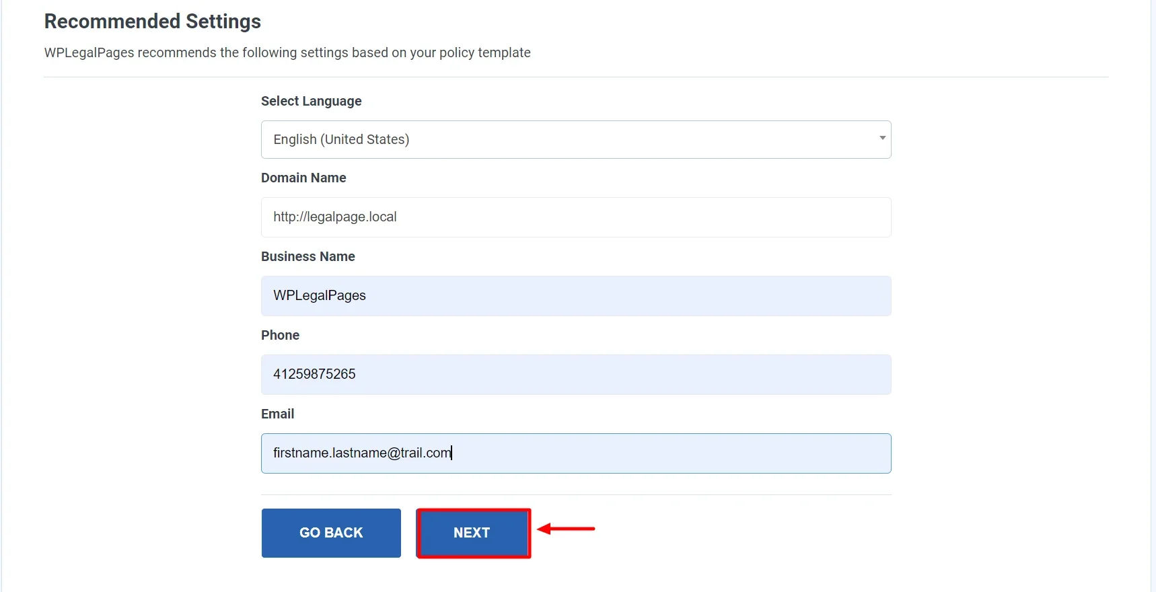Click the red arrow pointing to NEXT
The height and width of the screenshot is (592, 1156).
pos(566,529)
